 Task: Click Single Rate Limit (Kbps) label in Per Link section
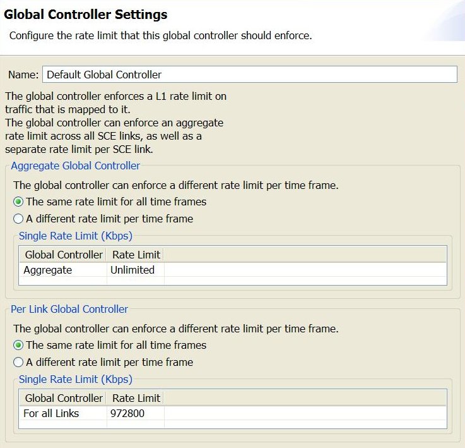pos(76,380)
